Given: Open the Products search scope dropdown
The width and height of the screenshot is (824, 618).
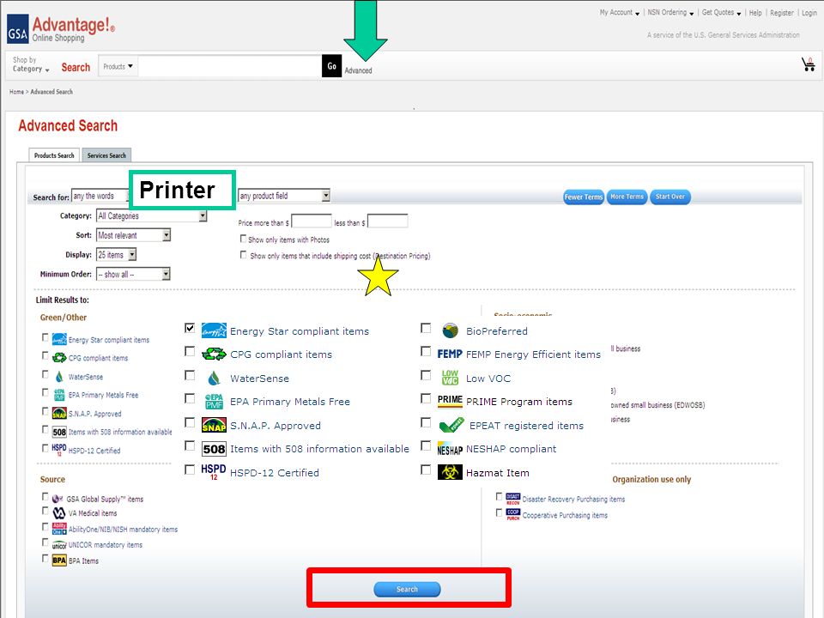Looking at the screenshot, I should pos(118,66).
